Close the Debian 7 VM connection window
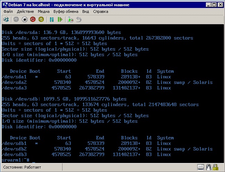The height and width of the screenshot is (172, 225). [x=220, y=5]
